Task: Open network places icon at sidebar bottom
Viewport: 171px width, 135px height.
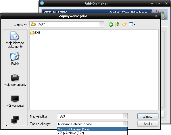Action: click(x=15, y=120)
